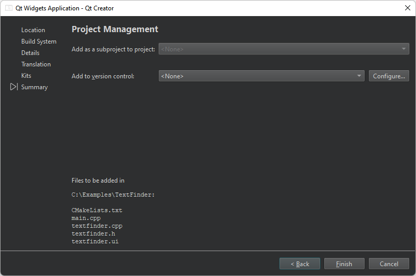Click the Qt Creator window icon in title bar
The image size is (416, 276).
tap(9, 8)
